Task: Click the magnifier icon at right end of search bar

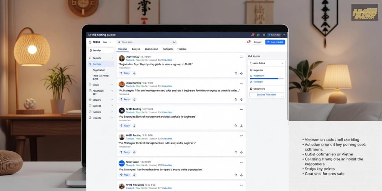Action: pyautogui.click(x=175, y=42)
